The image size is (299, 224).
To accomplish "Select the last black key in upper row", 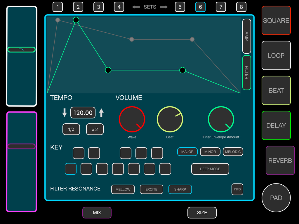I will click(x=157, y=153).
